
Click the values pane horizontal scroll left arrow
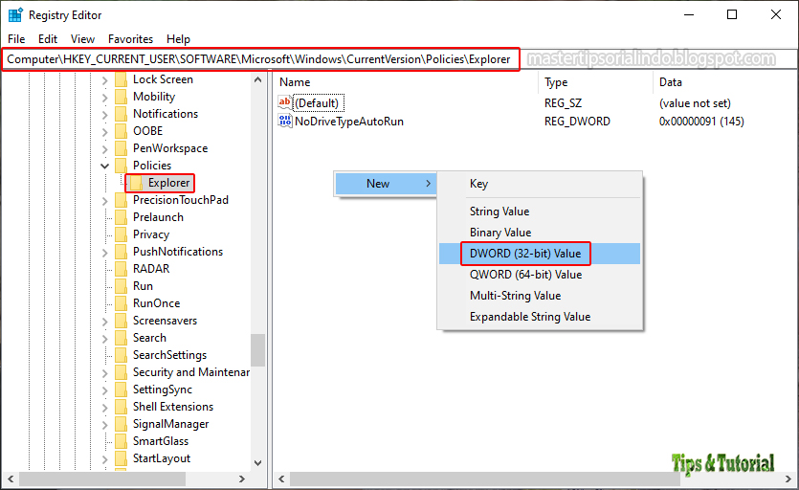[x=281, y=479]
